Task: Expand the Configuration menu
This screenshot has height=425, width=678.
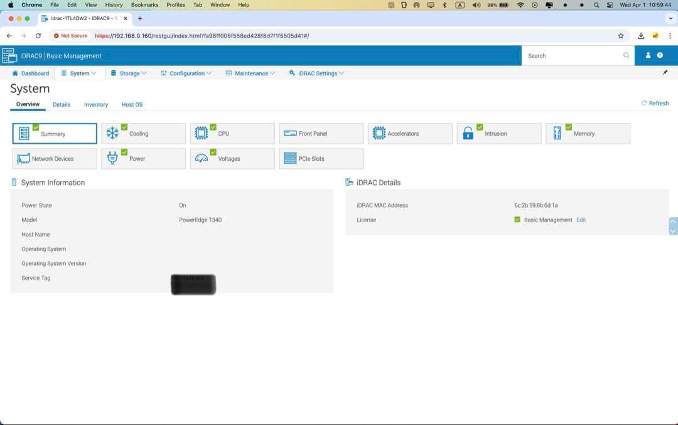Action: click(186, 73)
